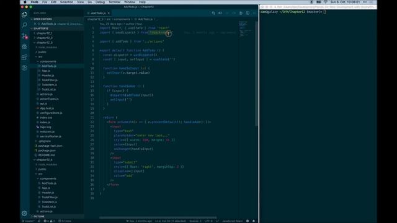Click the compare changes icon in editor toolbar

pyautogui.click(x=213, y=13)
